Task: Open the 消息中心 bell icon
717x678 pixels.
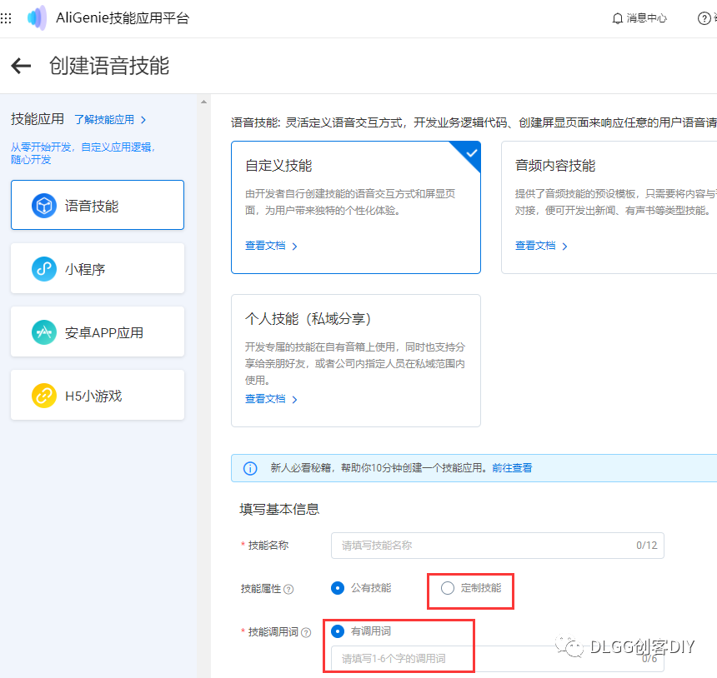Action: [x=617, y=18]
